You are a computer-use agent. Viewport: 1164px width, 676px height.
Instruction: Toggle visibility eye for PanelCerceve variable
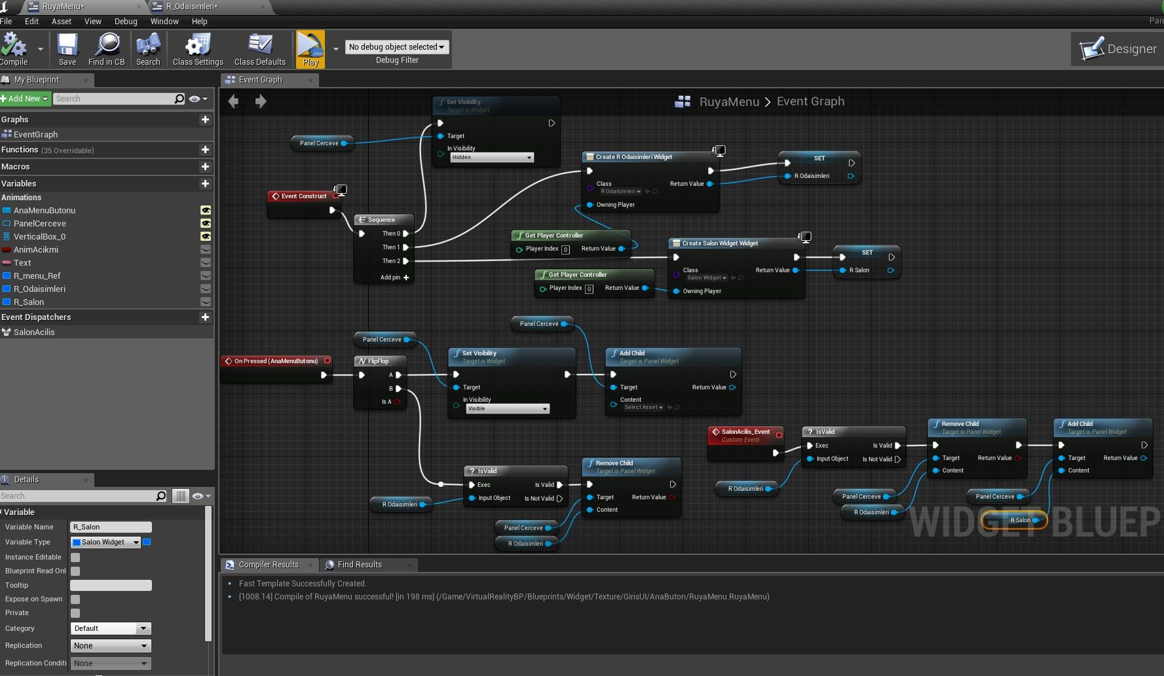[x=206, y=223]
